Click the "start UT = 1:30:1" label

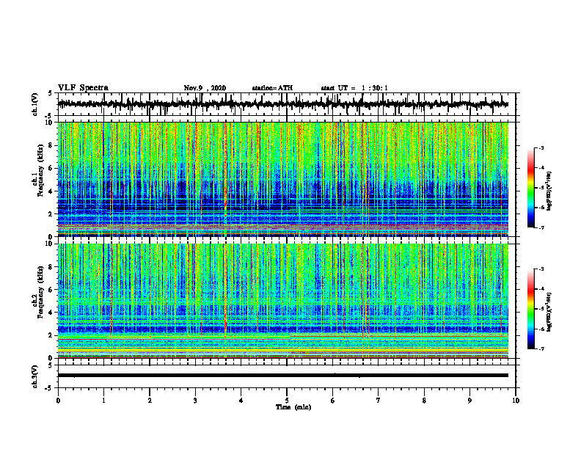tap(354, 88)
